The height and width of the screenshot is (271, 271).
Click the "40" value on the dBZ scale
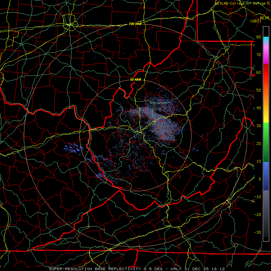pyautogui.click(x=259, y=108)
